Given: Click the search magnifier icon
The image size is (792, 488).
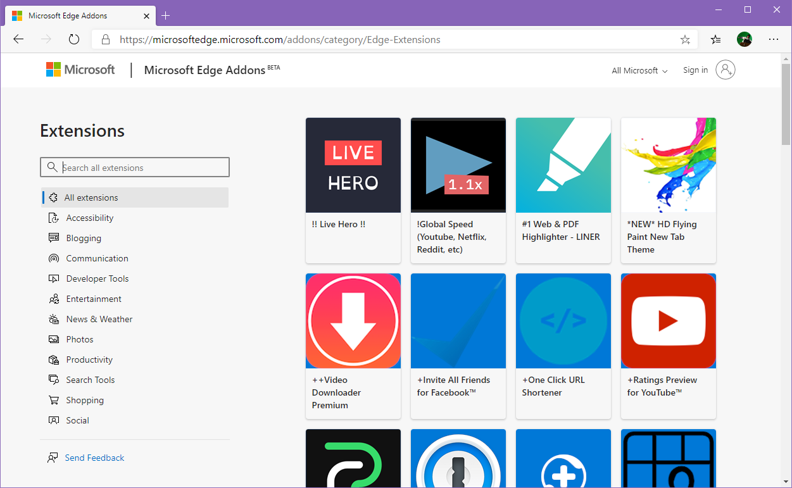Looking at the screenshot, I should (52, 167).
